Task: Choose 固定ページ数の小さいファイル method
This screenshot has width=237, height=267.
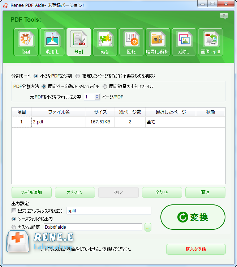Action: tap(44, 86)
